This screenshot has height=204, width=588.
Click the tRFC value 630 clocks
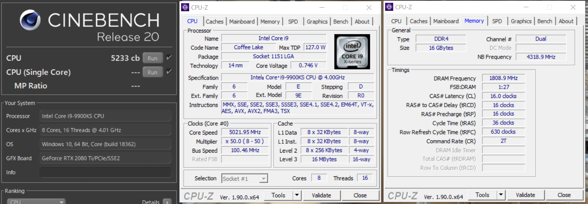point(503,132)
